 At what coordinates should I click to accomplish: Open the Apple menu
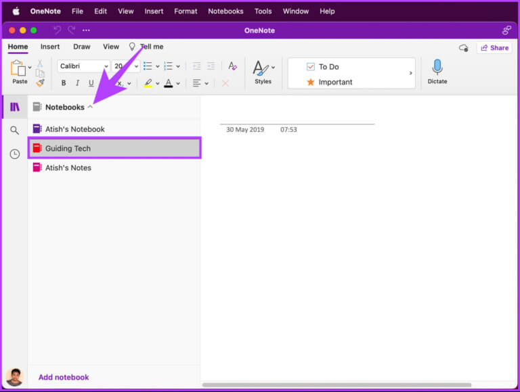16,11
